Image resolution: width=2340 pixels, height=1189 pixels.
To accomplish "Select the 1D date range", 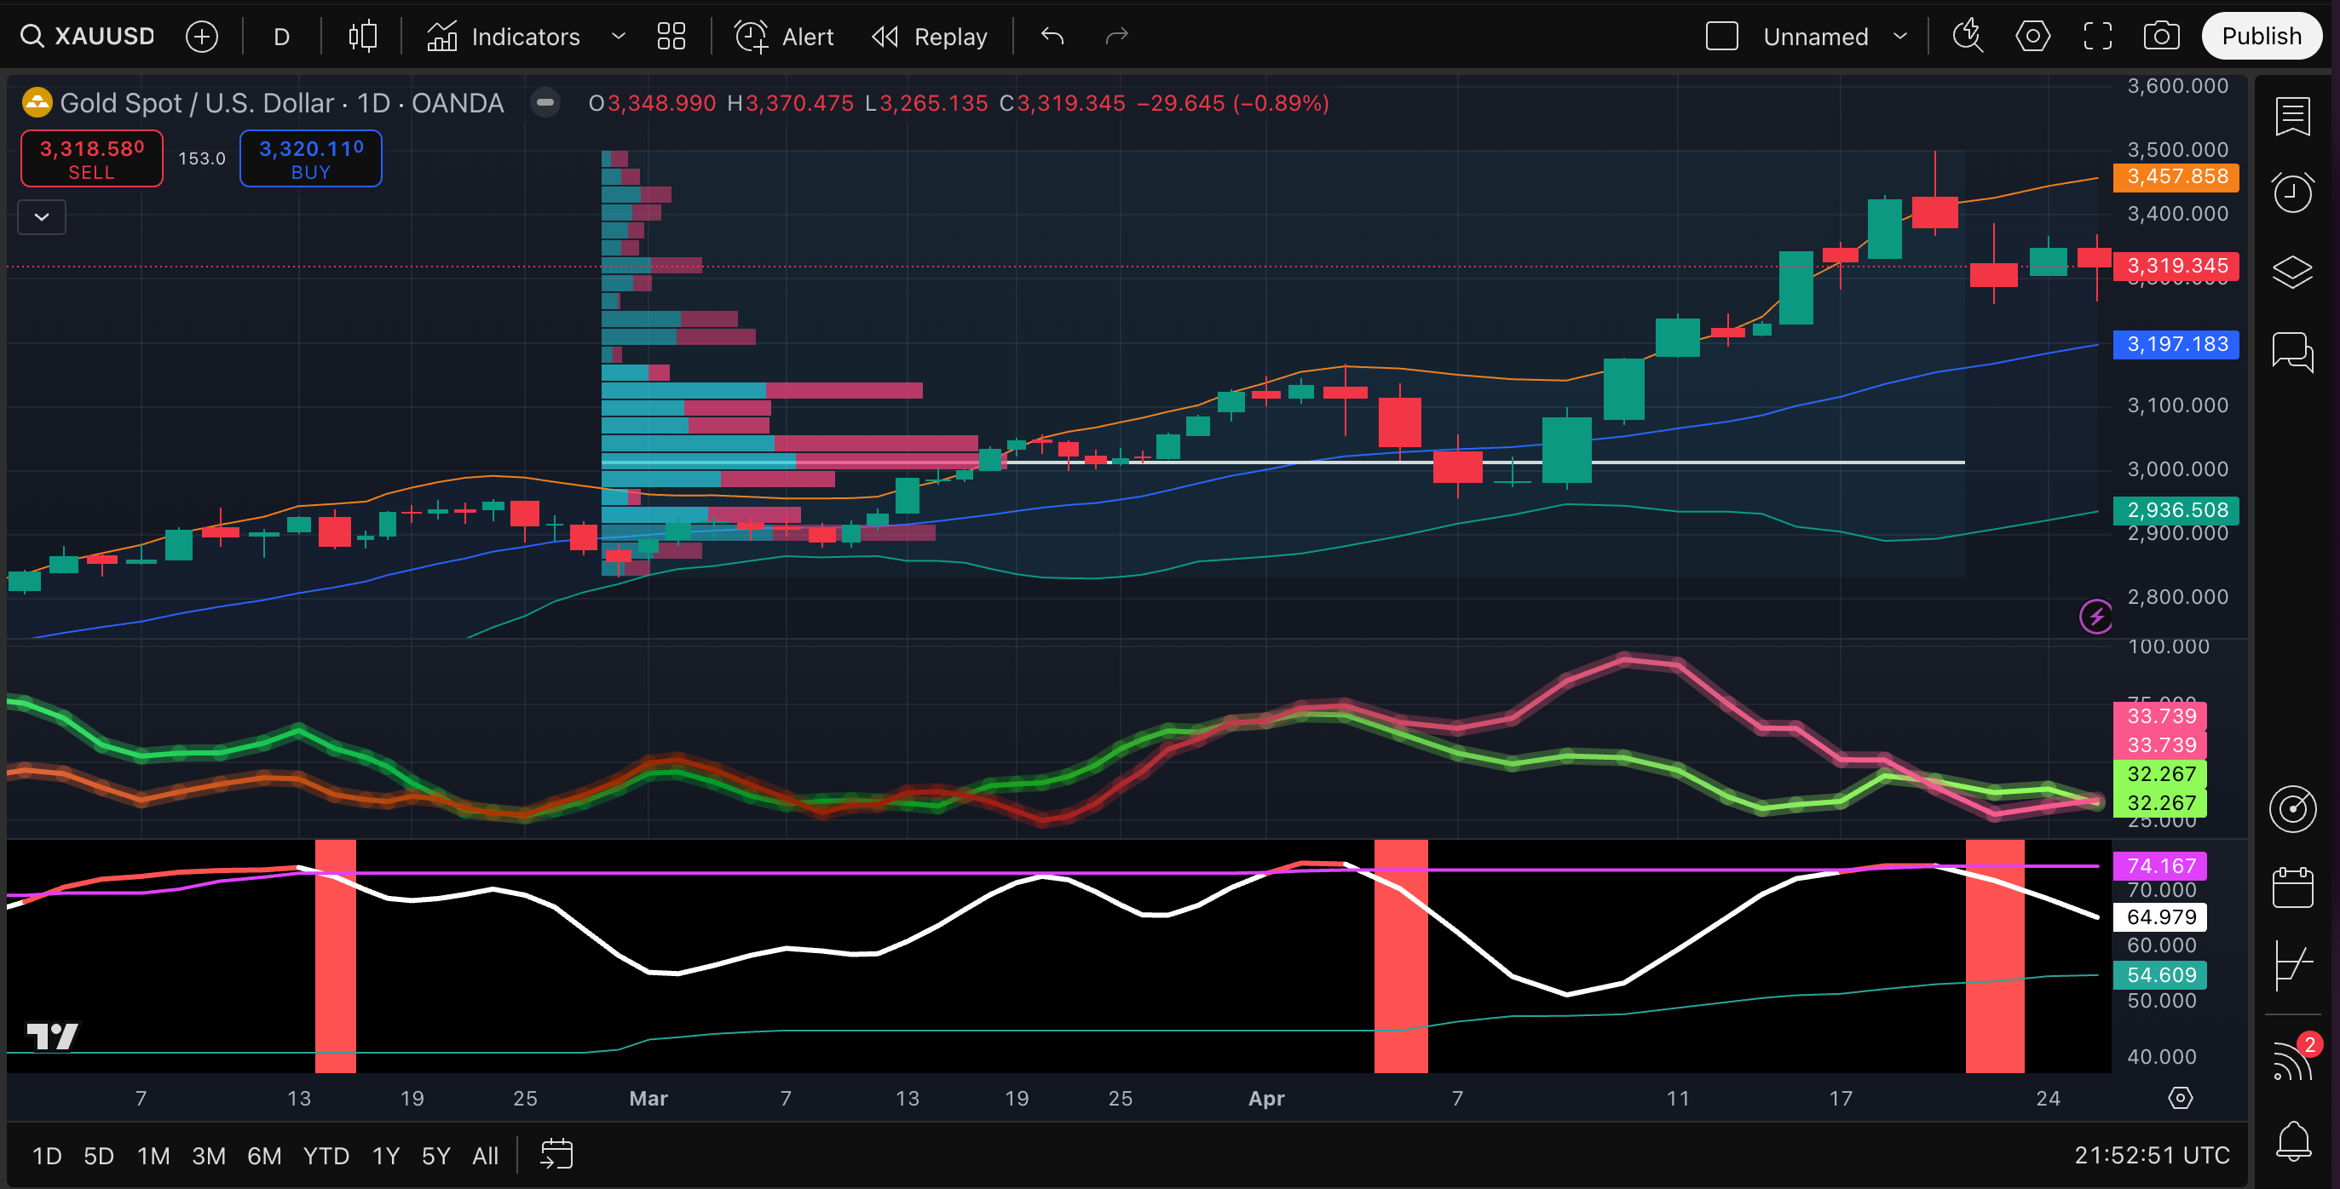I will tap(47, 1156).
